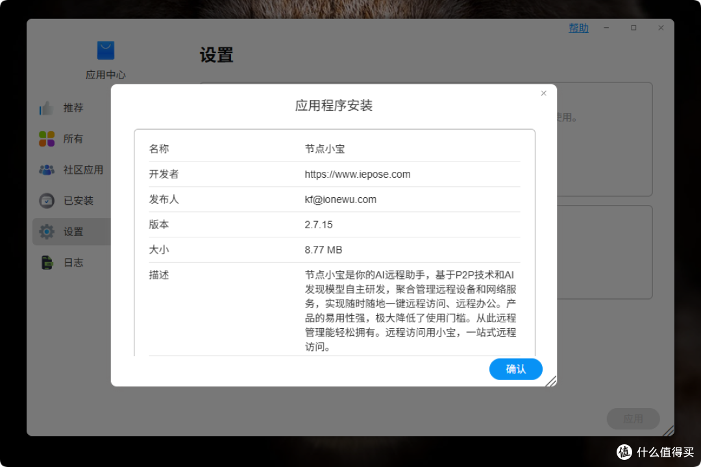Select the 所有 colored grid icon

[47, 139]
